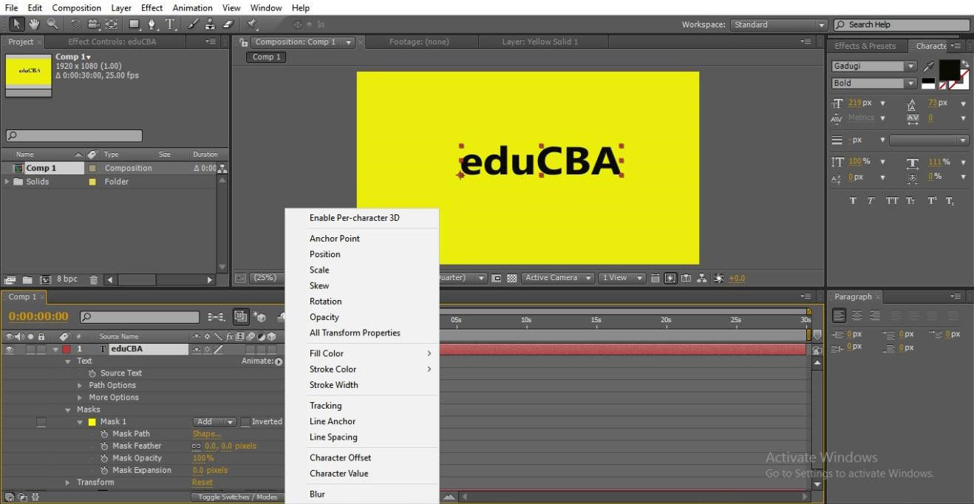Open the Gadugi font family dropdown
The height and width of the screenshot is (504, 974).
click(x=874, y=66)
